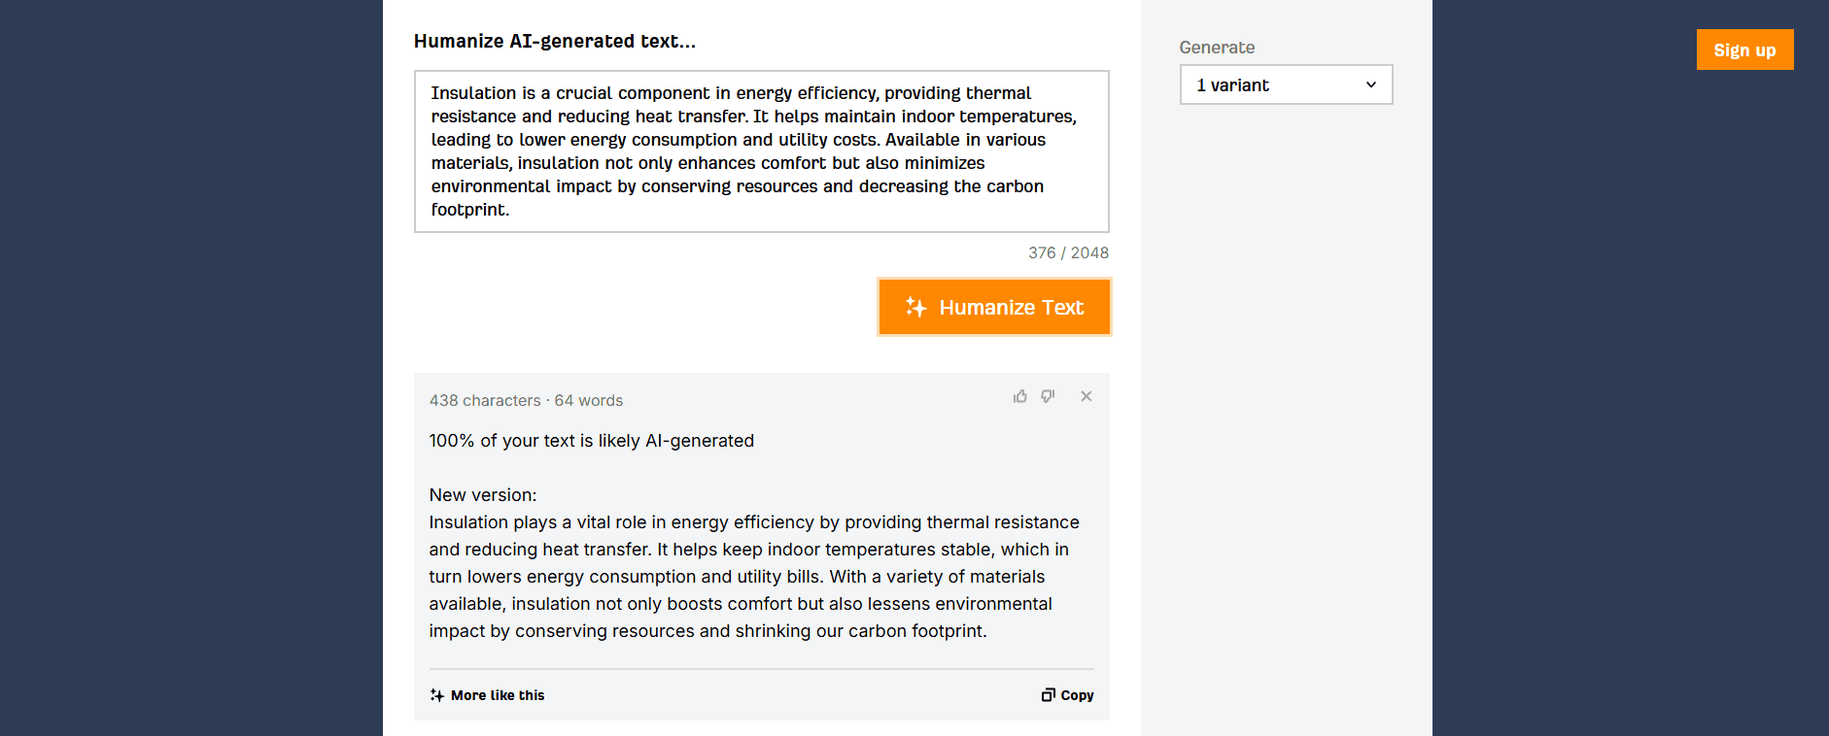Click the sparkle icon on Humanize Text
The width and height of the screenshot is (1829, 736).
tap(915, 307)
